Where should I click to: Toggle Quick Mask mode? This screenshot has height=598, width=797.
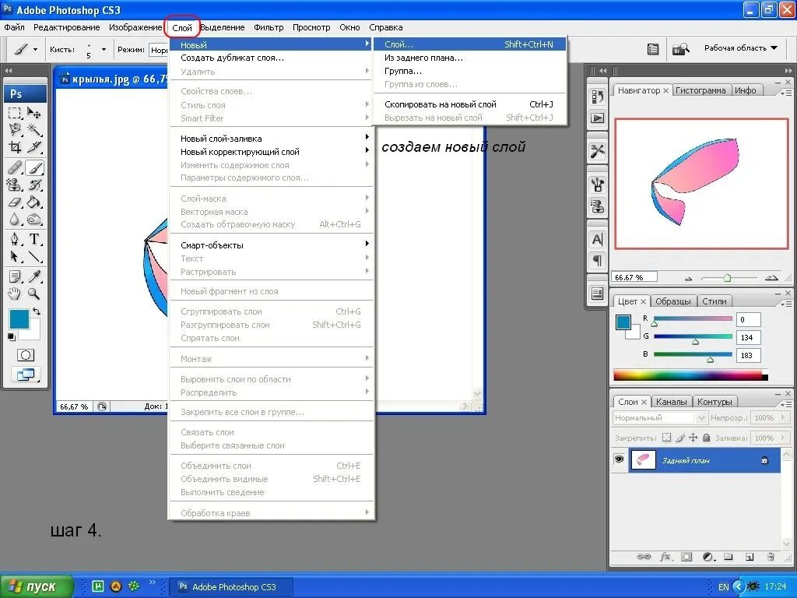[x=26, y=355]
